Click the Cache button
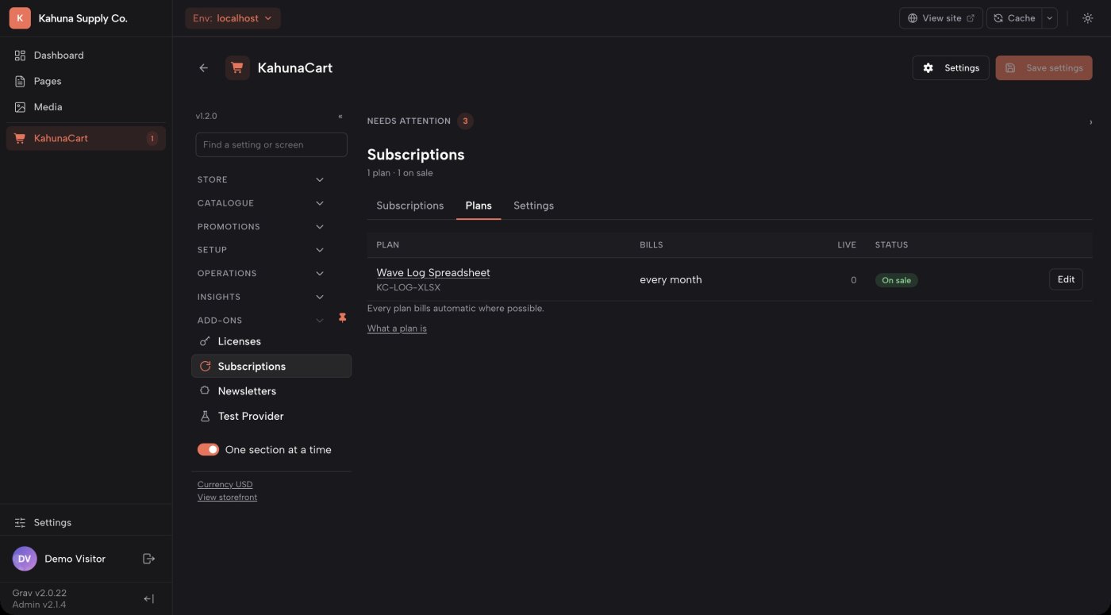Image resolution: width=1111 pixels, height=615 pixels. pos(1014,18)
